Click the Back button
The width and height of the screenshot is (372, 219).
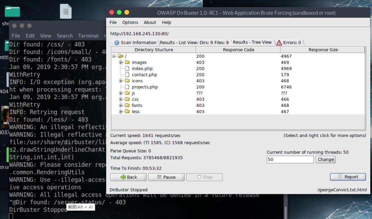pyautogui.click(x=128, y=177)
